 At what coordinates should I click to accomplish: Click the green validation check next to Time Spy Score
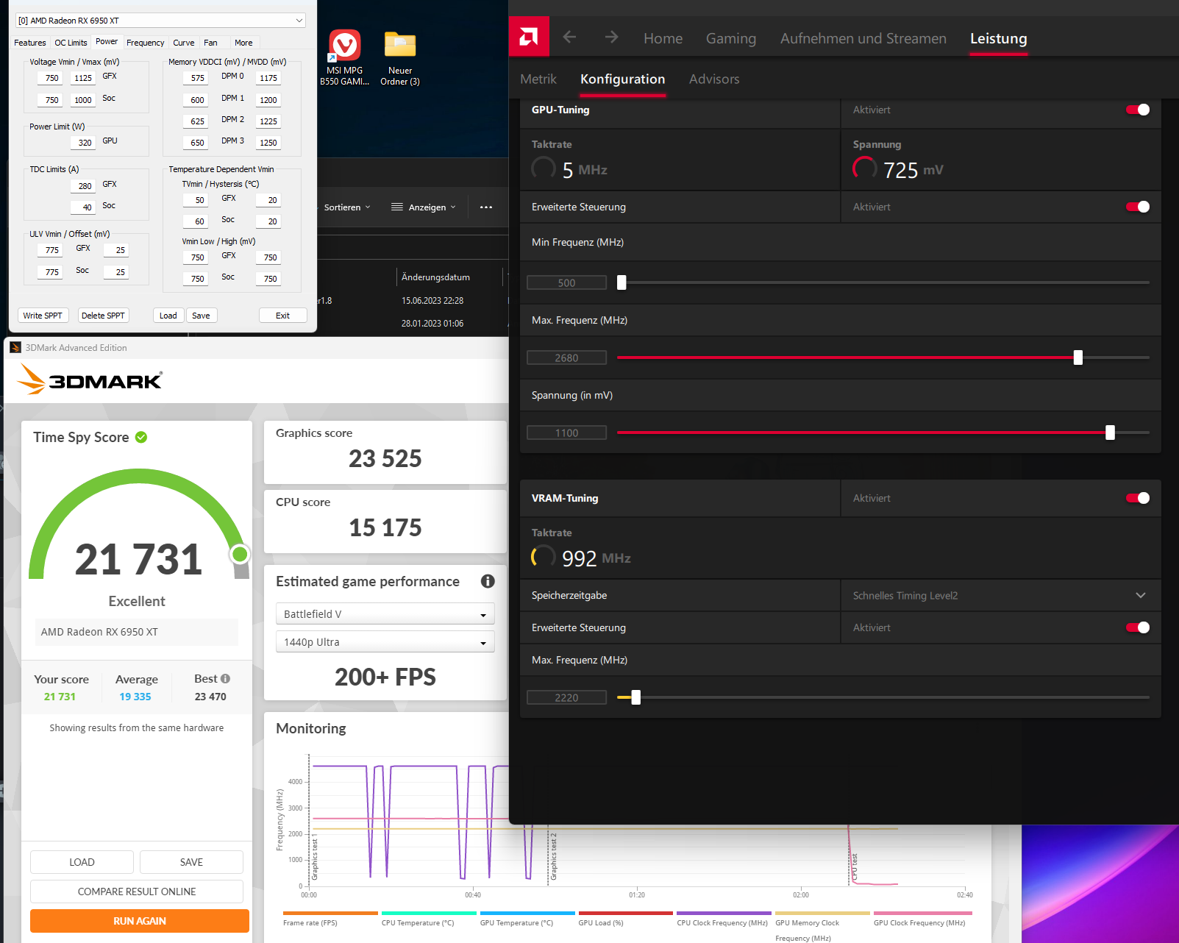[141, 437]
